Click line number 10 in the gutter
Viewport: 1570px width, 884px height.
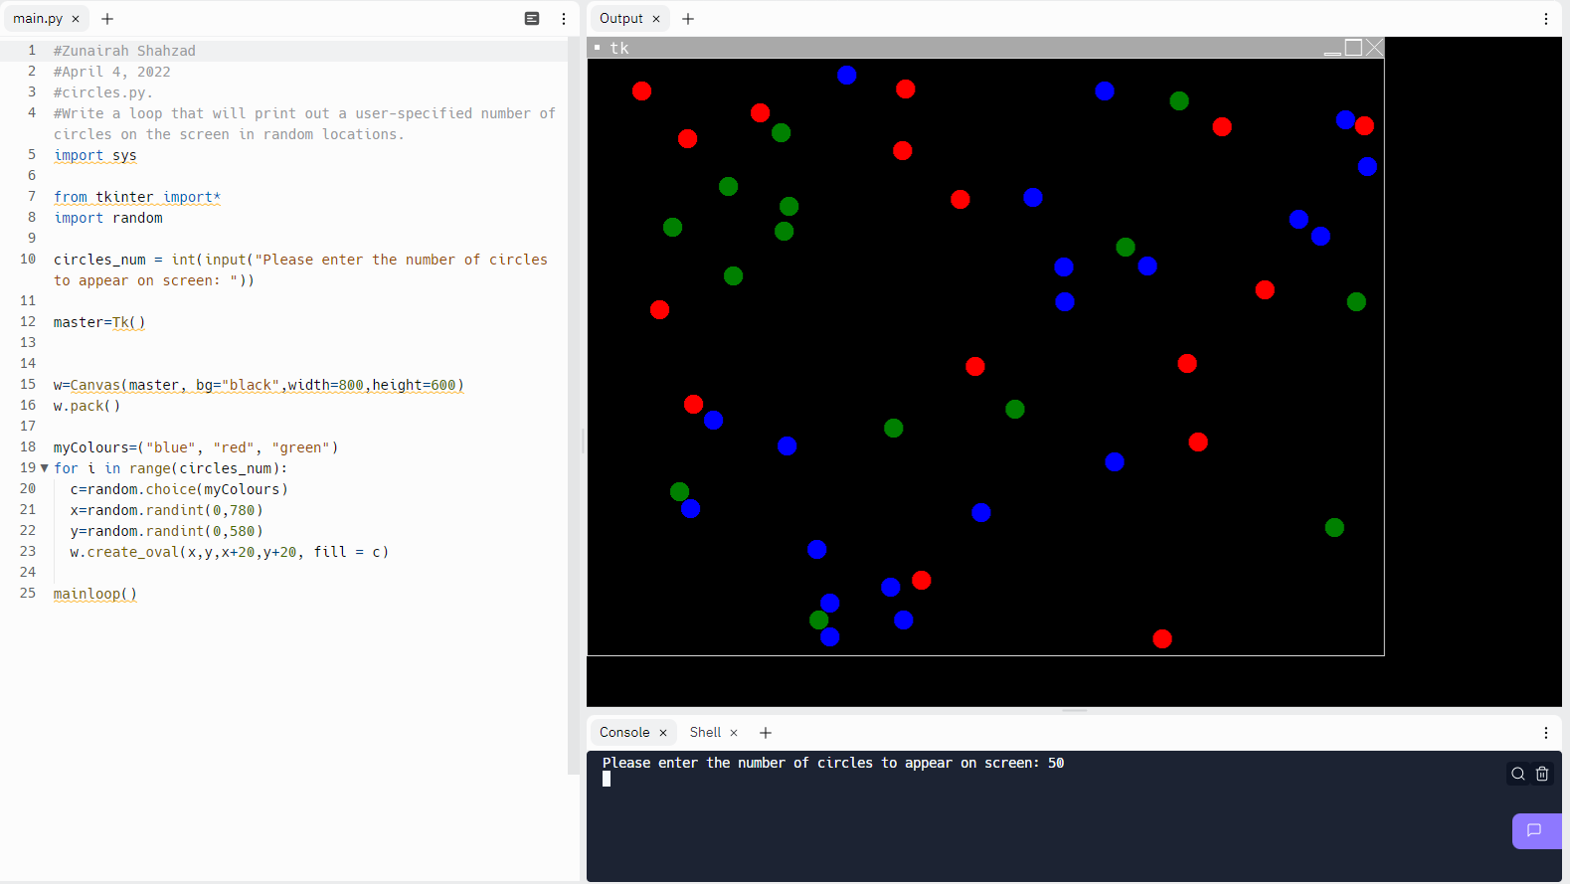[x=28, y=260]
